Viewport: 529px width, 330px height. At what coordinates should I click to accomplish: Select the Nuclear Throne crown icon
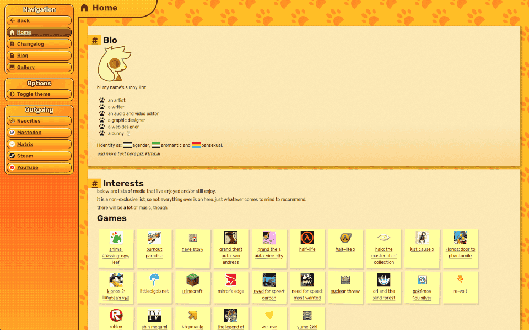pos(346,280)
